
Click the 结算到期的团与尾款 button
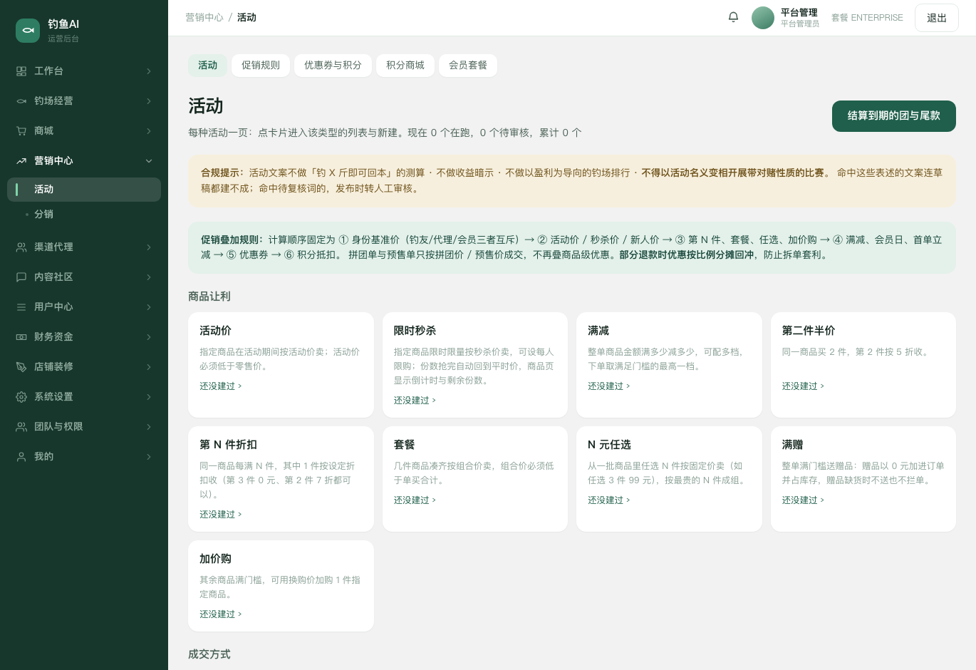[894, 116]
